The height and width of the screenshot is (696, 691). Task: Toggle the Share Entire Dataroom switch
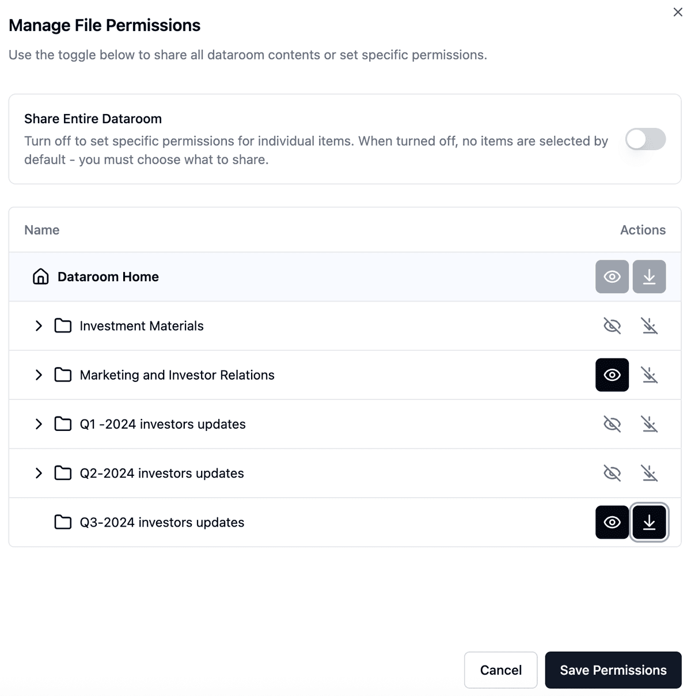click(x=645, y=139)
